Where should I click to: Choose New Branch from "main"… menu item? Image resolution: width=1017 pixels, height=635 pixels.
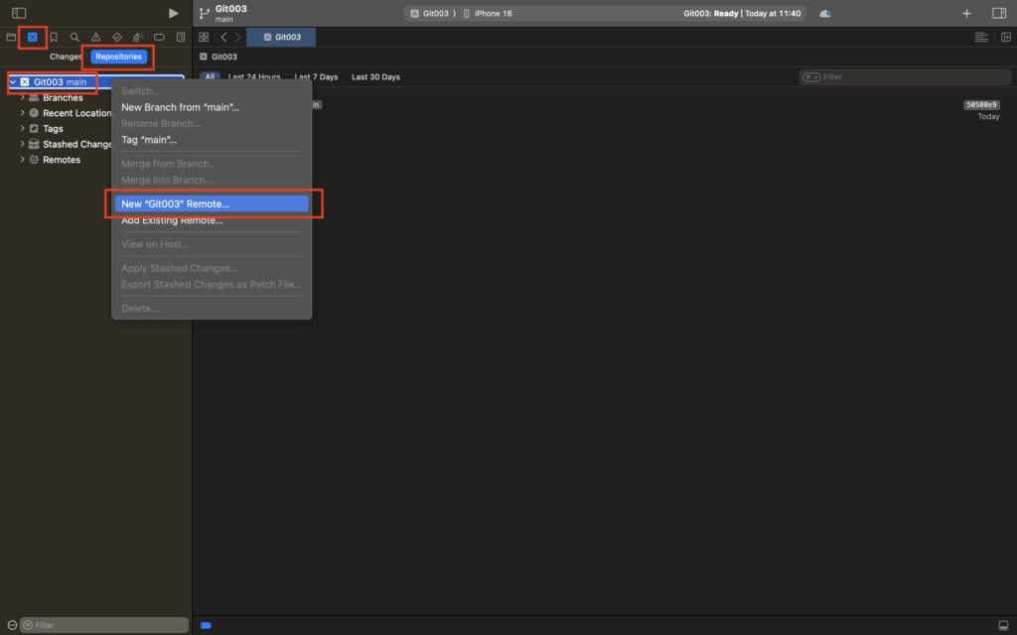click(x=212, y=107)
